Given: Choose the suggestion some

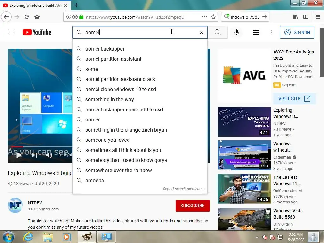Looking at the screenshot, I should point(140,69).
